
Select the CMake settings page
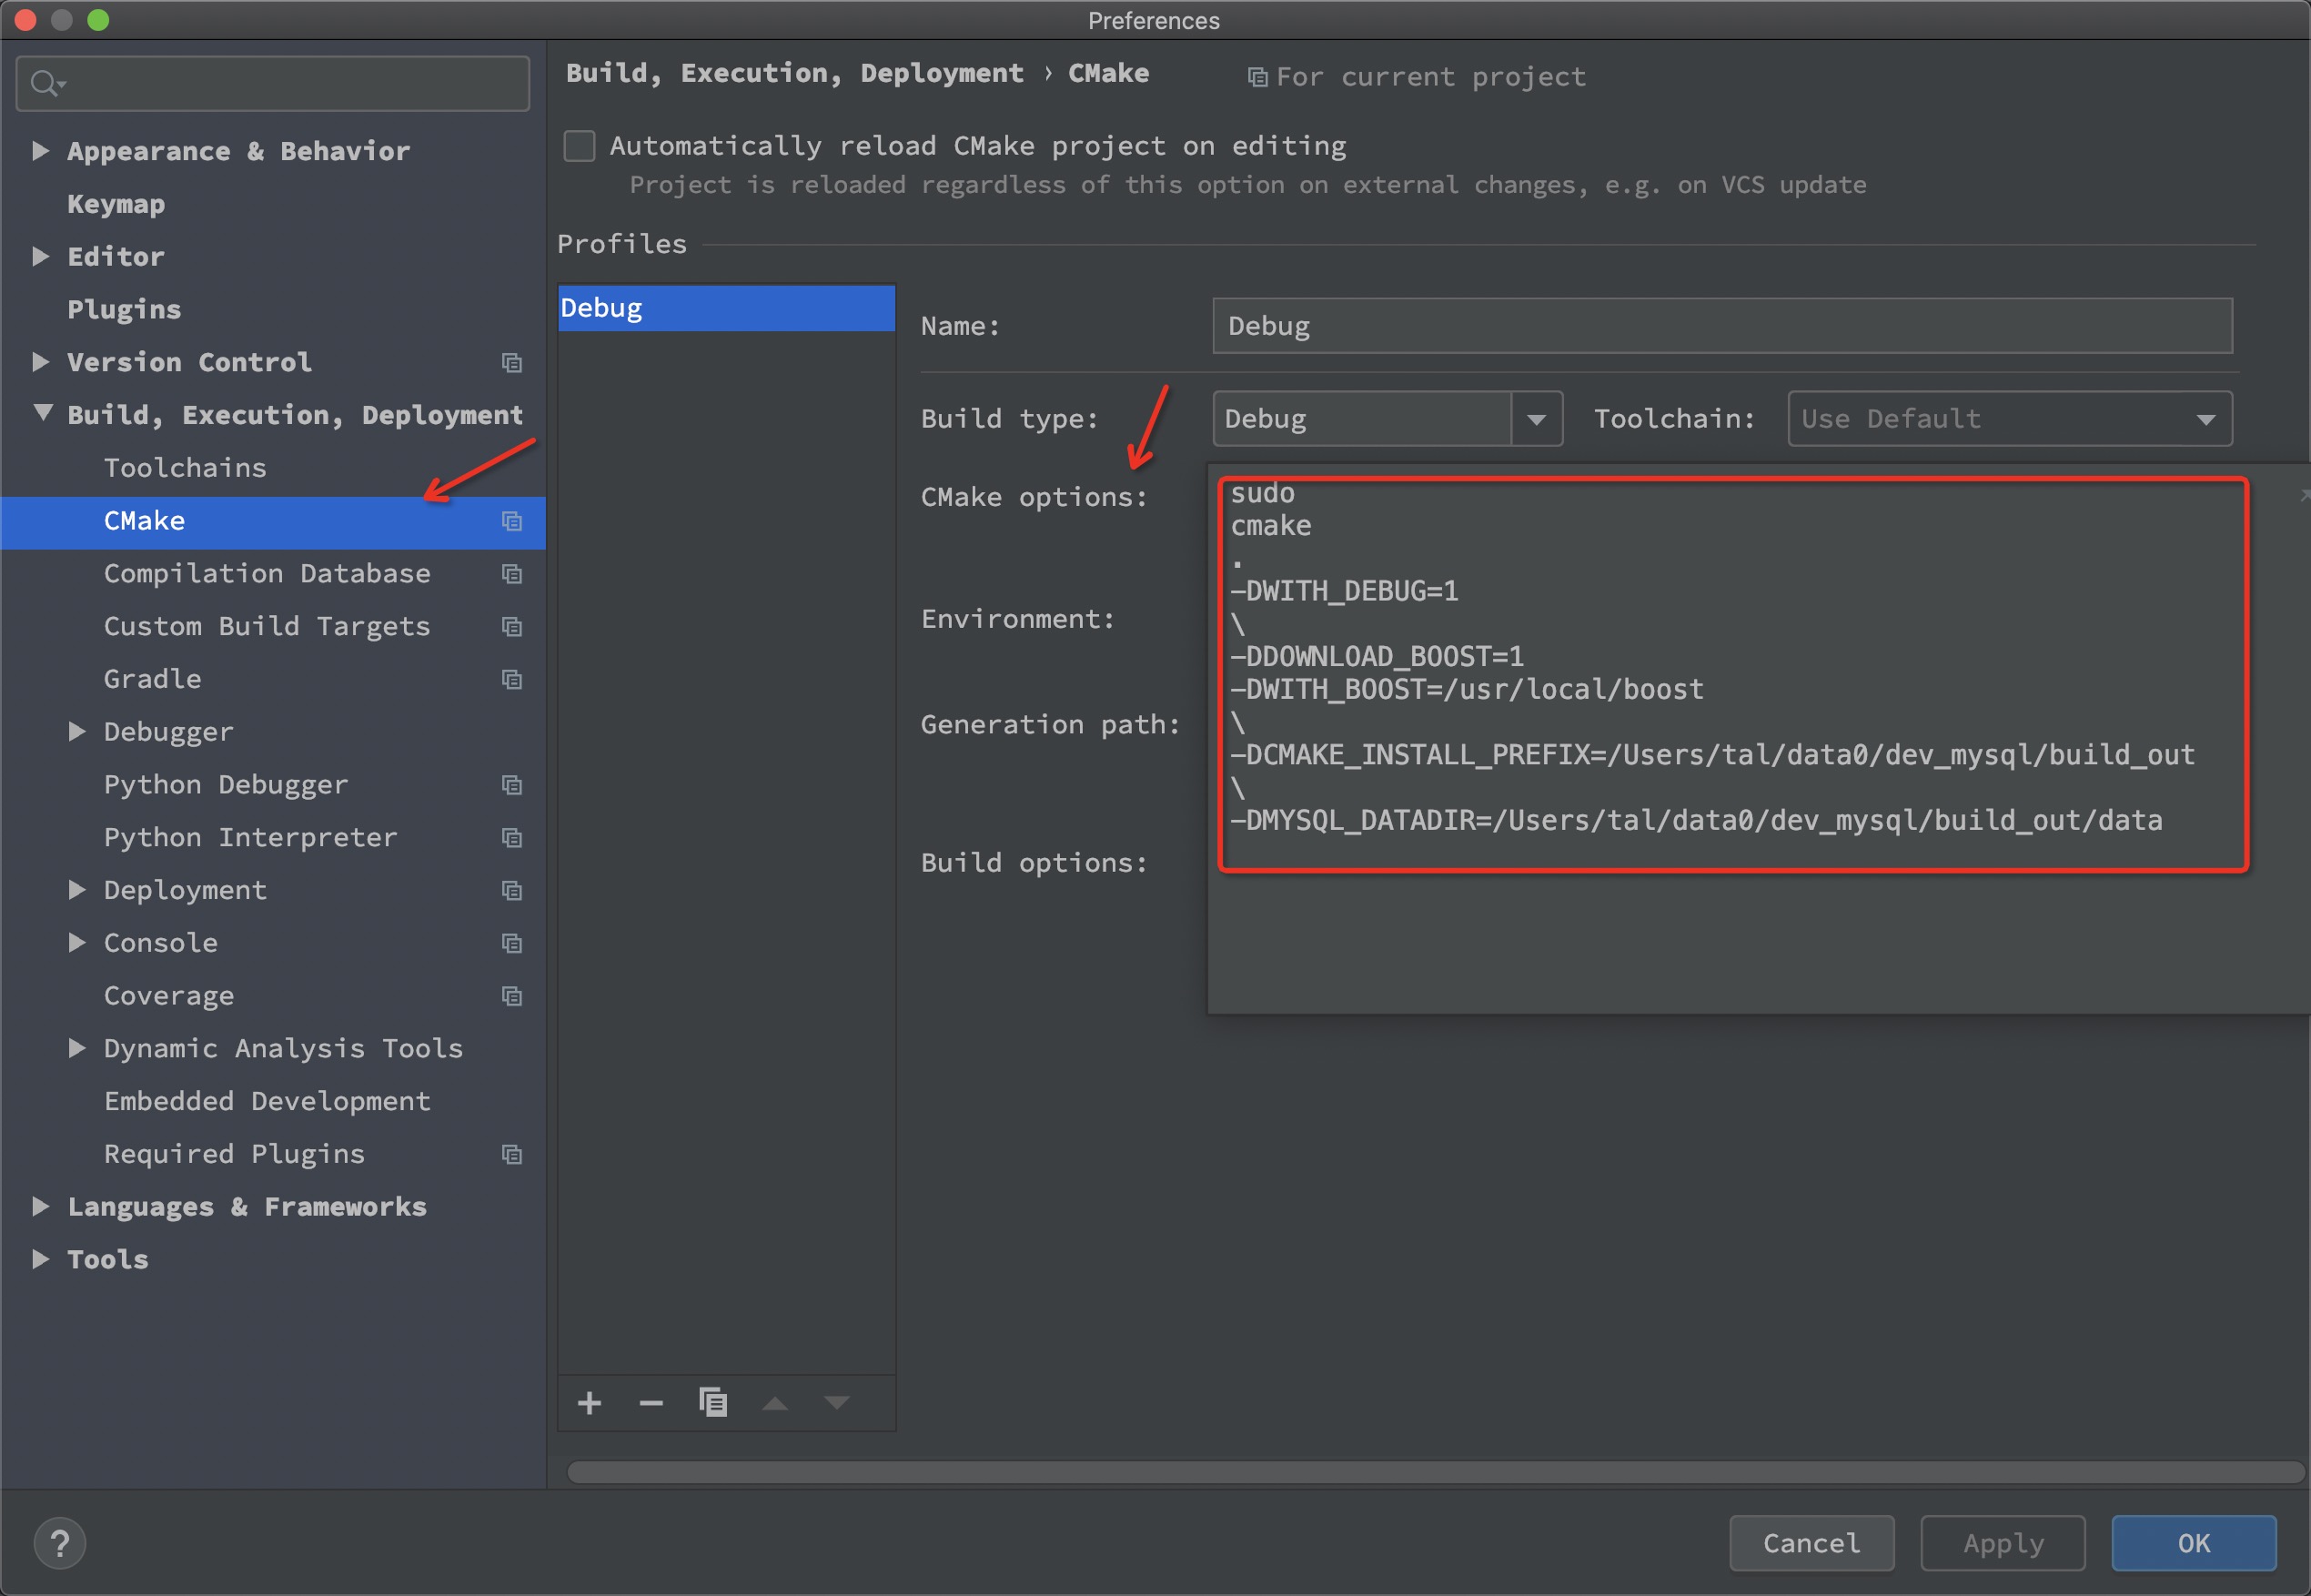(273, 521)
